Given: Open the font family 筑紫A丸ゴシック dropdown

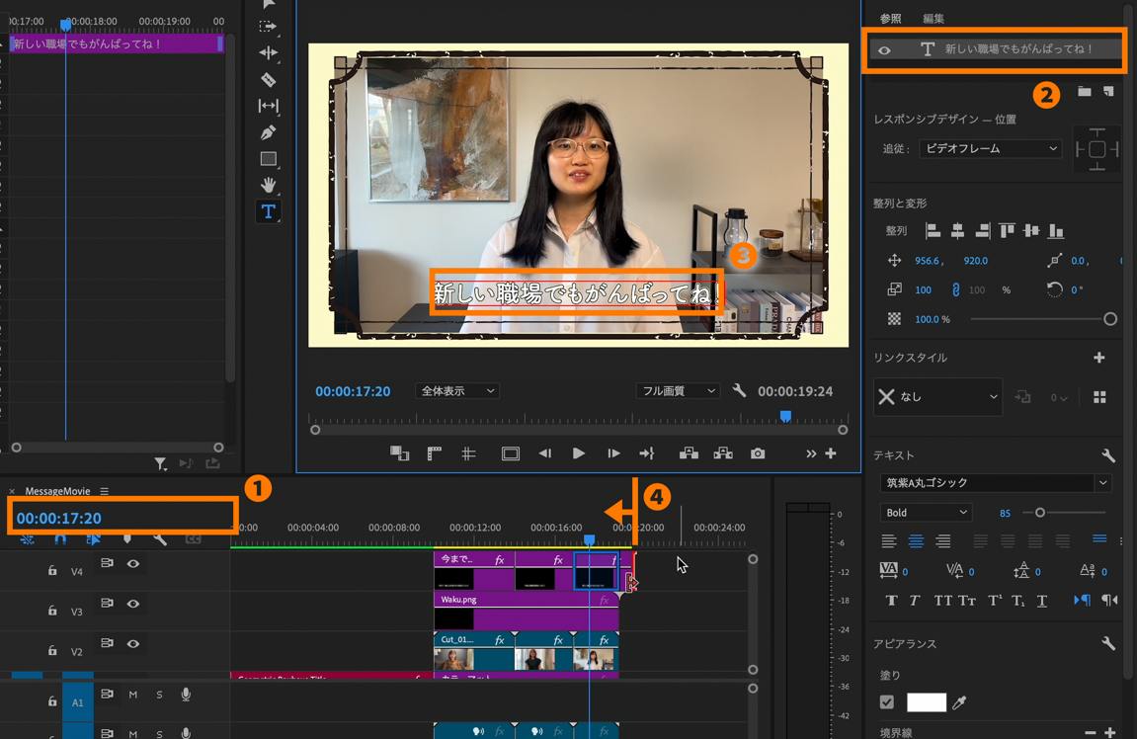Looking at the screenshot, I should click(996, 482).
